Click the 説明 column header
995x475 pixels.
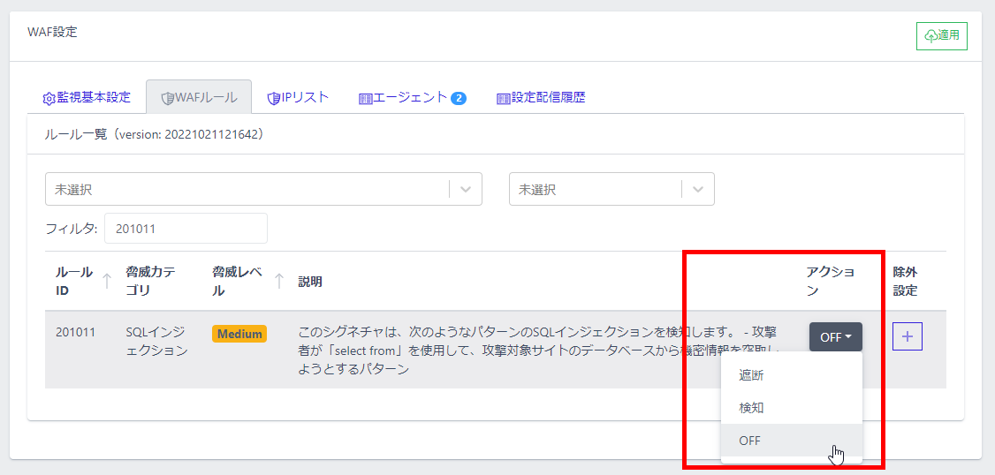[310, 282]
